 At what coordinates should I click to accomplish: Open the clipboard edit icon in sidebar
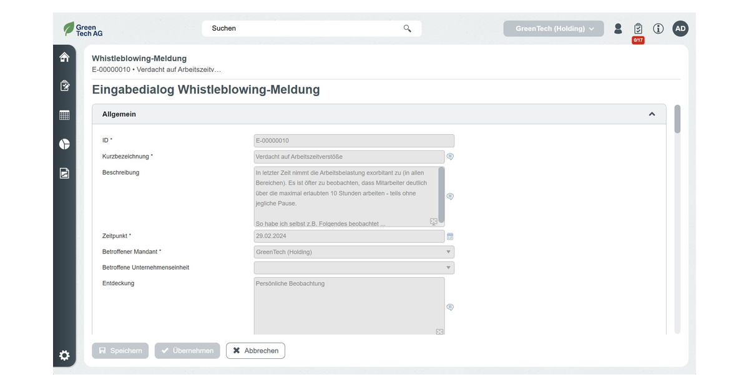point(64,86)
